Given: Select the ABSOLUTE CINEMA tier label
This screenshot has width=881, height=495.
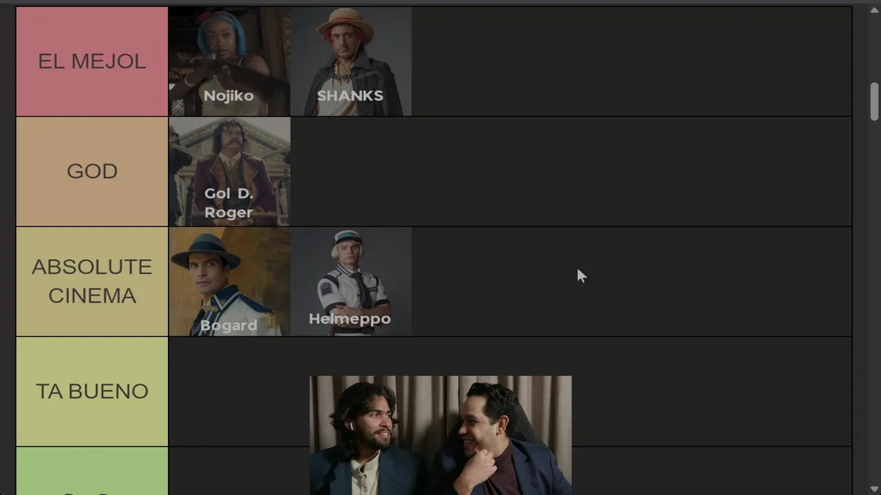Looking at the screenshot, I should tap(92, 281).
